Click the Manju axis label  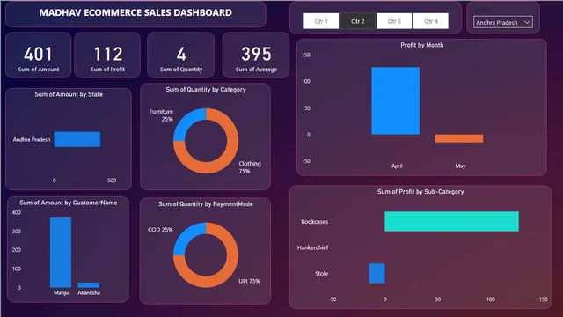pos(61,293)
